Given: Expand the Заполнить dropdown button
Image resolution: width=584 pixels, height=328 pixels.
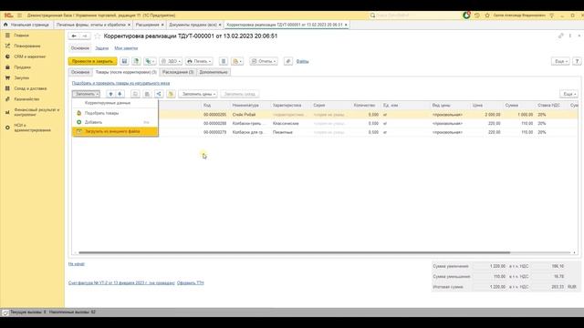Looking at the screenshot, I should 86,94.
